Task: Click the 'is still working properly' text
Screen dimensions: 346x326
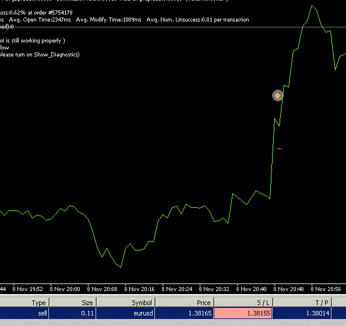Action: (x=34, y=41)
